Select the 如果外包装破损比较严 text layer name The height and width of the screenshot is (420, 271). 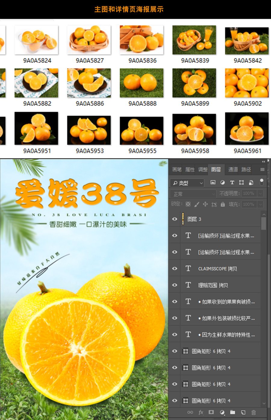227,318
